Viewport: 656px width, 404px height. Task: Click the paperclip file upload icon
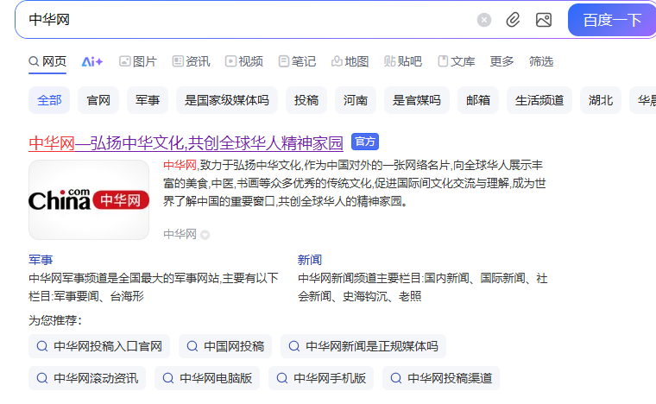513,20
